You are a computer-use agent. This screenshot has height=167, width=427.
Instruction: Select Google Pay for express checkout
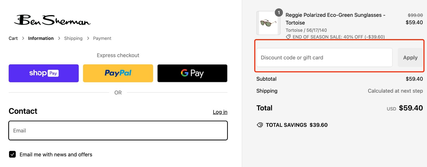coord(192,73)
